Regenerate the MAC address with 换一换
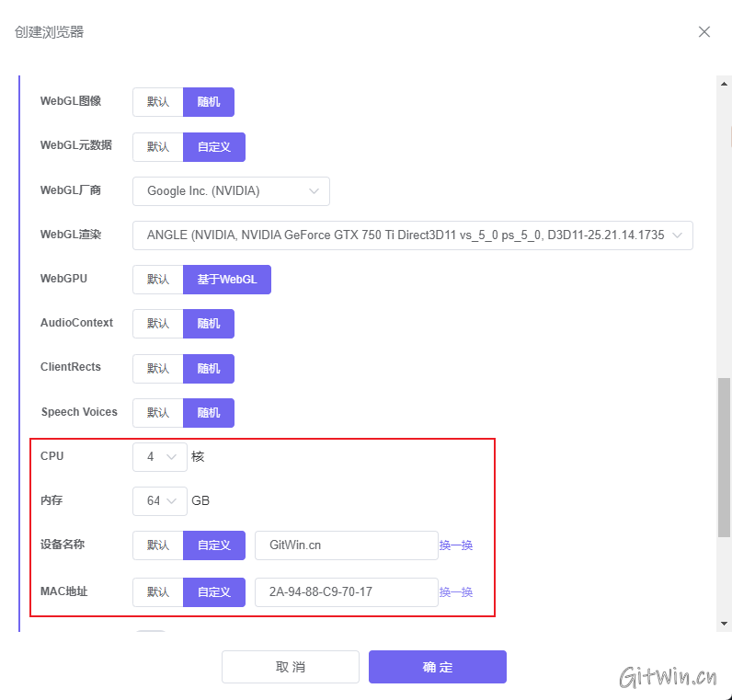This screenshot has width=732, height=700. coord(456,592)
